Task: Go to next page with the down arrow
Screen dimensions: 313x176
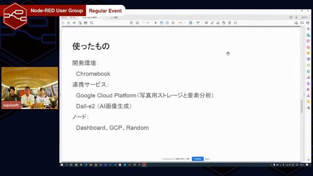Action: [x=137, y=23]
